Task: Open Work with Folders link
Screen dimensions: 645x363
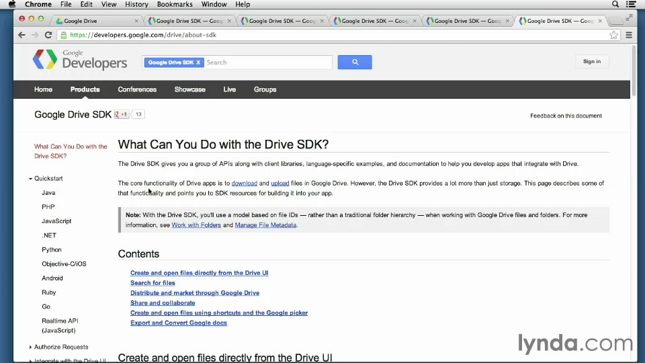Action: 196,225
